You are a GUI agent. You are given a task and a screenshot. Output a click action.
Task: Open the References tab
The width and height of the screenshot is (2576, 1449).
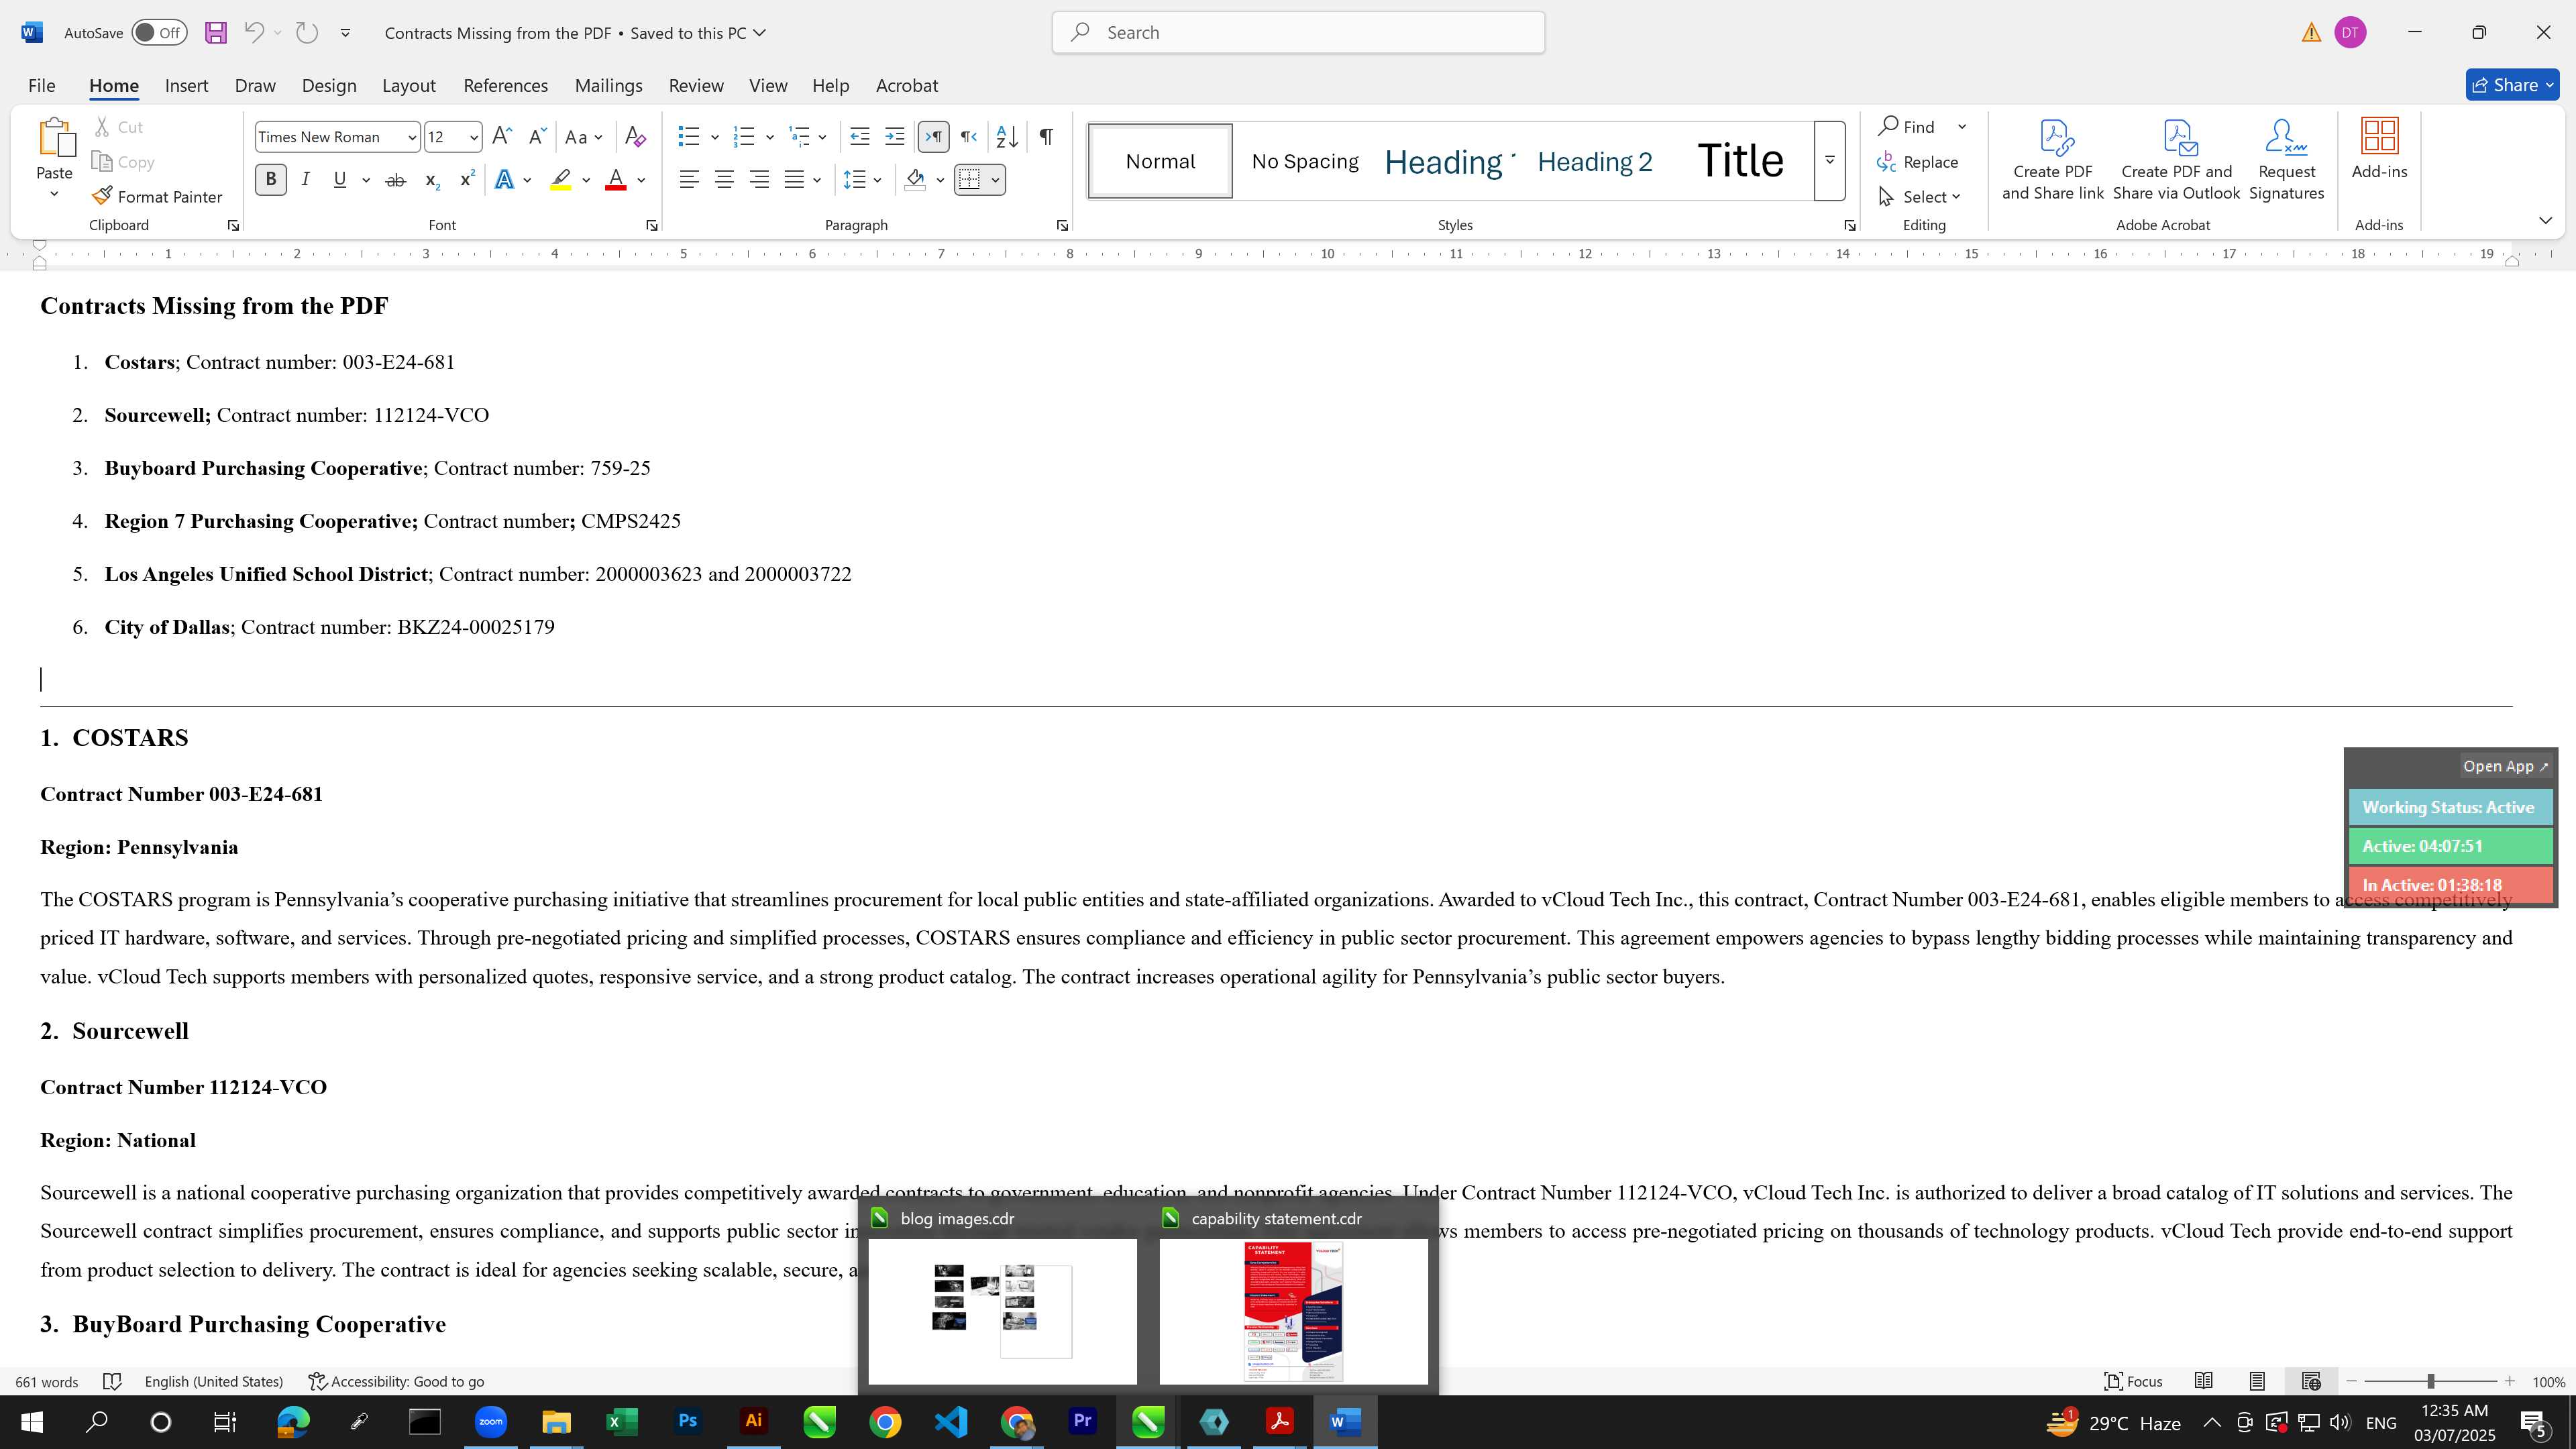tap(505, 85)
